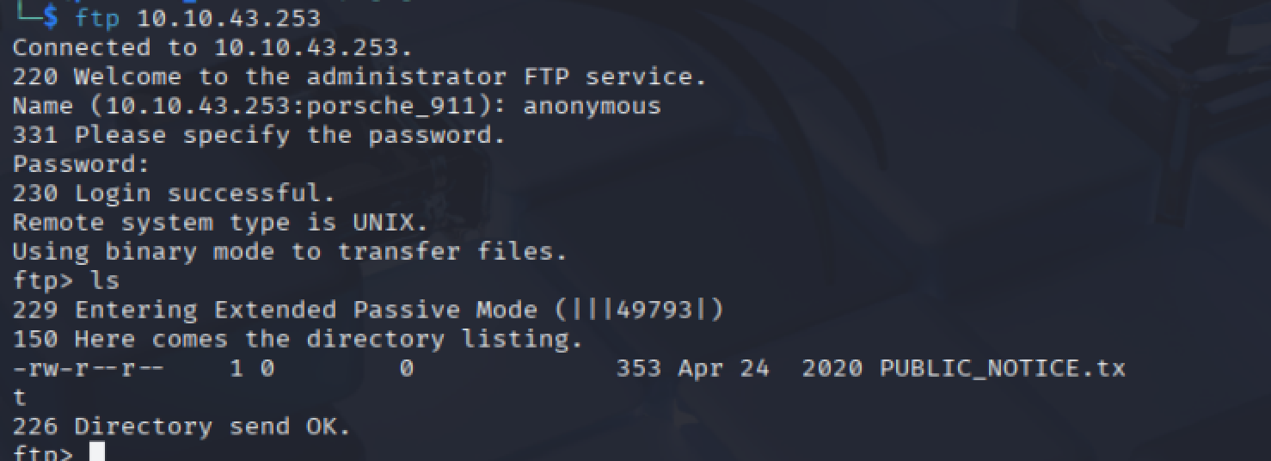Click the PUBLIC_NOTICE.tx filename in listing
The height and width of the screenshot is (461, 1271).
[1002, 368]
